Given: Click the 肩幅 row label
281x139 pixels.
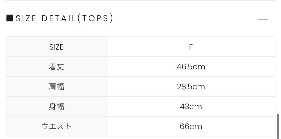Looking at the screenshot, I should [x=56, y=87].
